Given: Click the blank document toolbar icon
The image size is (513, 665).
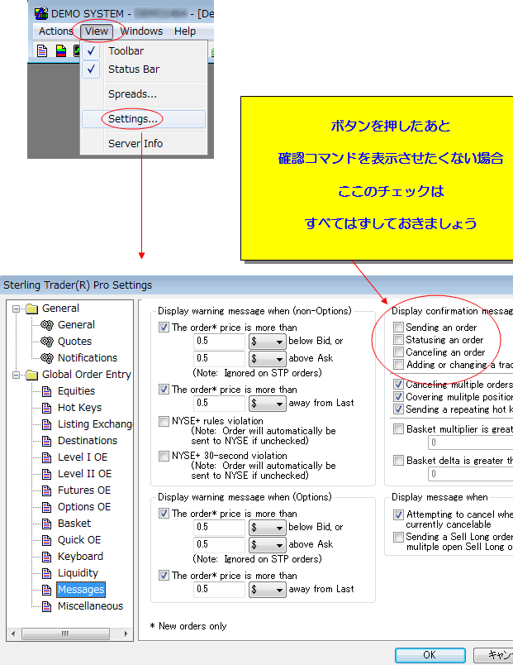Looking at the screenshot, I should point(42,51).
